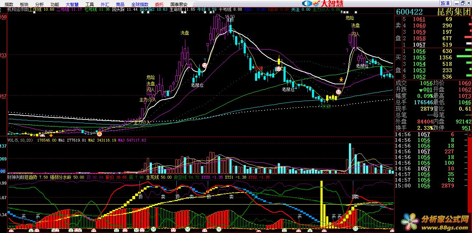Open the 功能 menu
The image size is (472, 233).
tap(55, 4)
